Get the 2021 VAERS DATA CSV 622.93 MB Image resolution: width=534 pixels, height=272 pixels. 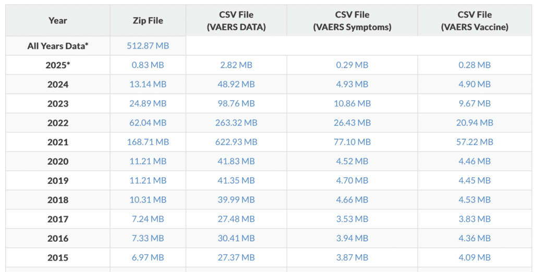click(x=236, y=142)
